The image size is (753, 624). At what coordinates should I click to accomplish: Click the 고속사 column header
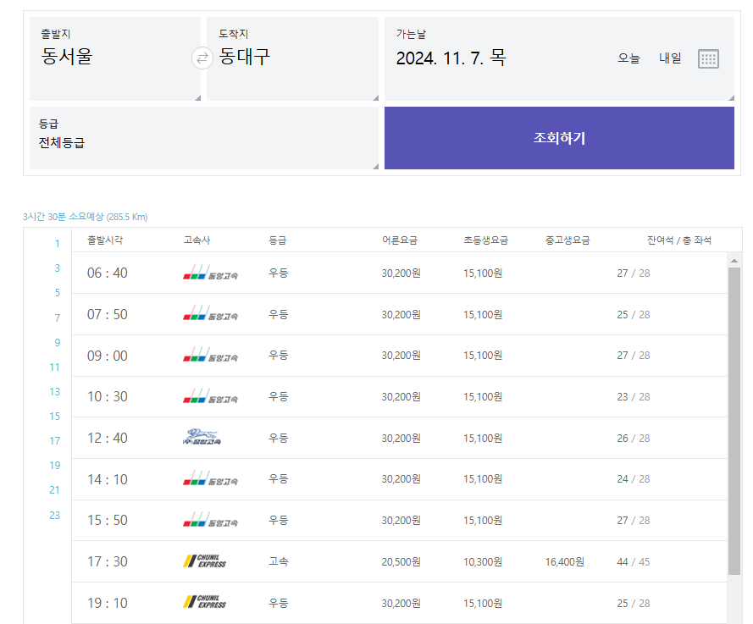point(197,240)
